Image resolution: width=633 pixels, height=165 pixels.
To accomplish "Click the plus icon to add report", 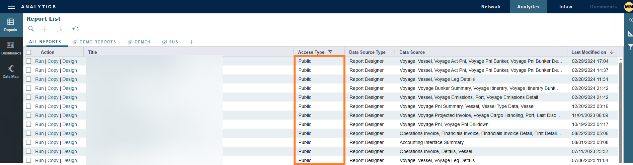I will coord(45,29).
